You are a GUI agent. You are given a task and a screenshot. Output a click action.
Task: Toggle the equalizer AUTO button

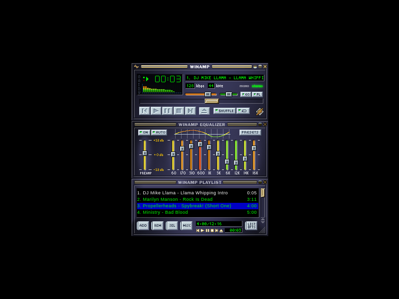coord(159,133)
